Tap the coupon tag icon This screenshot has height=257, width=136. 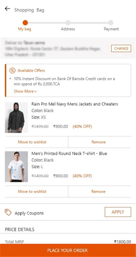pos(8,212)
